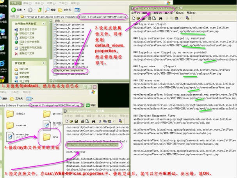The width and height of the screenshot is (237, 178).
Task: Open the 查看(V) menu in classes Explorer
Action: tap(39, 3)
